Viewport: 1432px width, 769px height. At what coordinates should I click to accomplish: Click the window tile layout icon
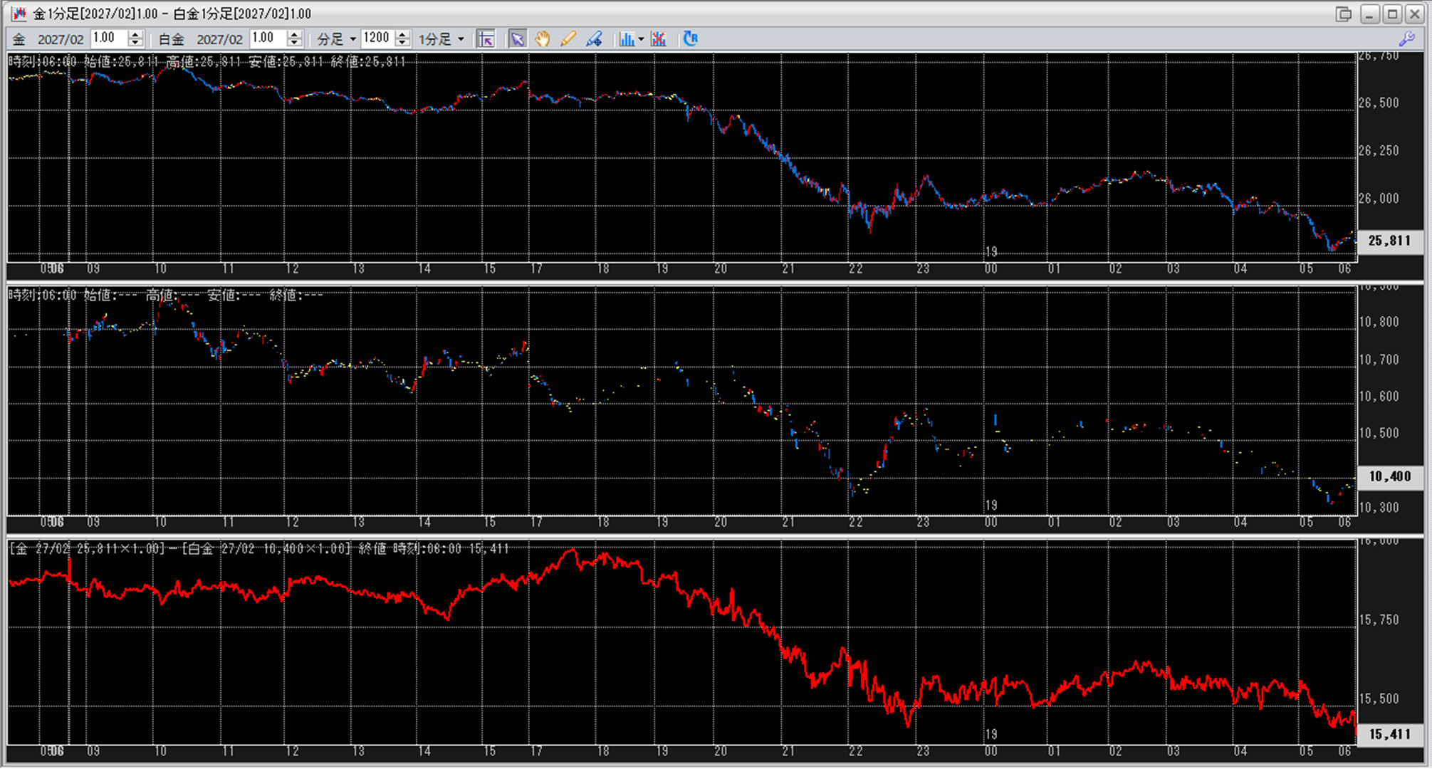coord(1343,14)
